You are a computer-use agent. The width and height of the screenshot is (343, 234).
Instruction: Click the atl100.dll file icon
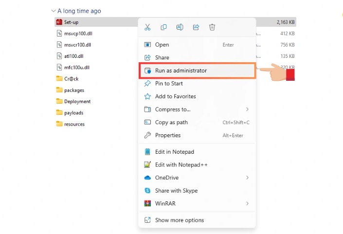(x=59, y=56)
